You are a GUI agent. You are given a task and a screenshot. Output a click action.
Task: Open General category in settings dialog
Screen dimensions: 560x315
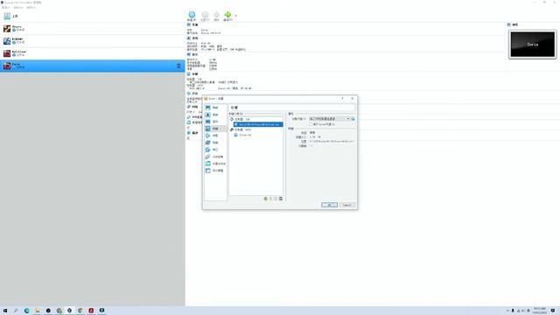coord(215,108)
